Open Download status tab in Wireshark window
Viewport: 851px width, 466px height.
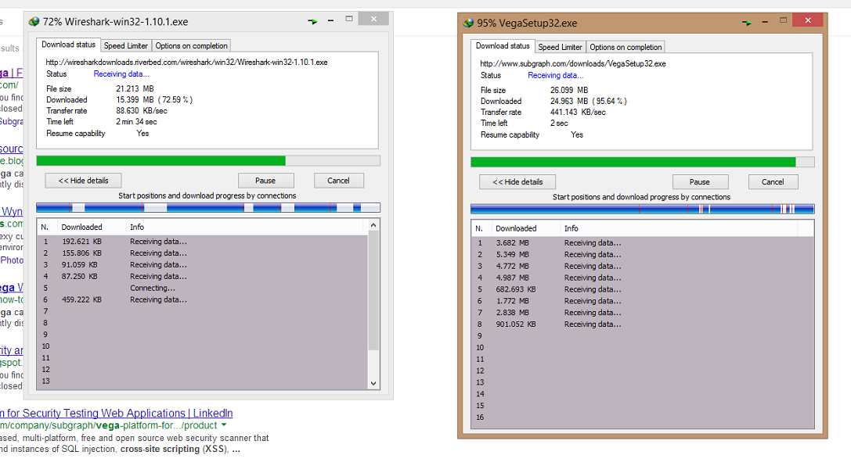[68, 45]
